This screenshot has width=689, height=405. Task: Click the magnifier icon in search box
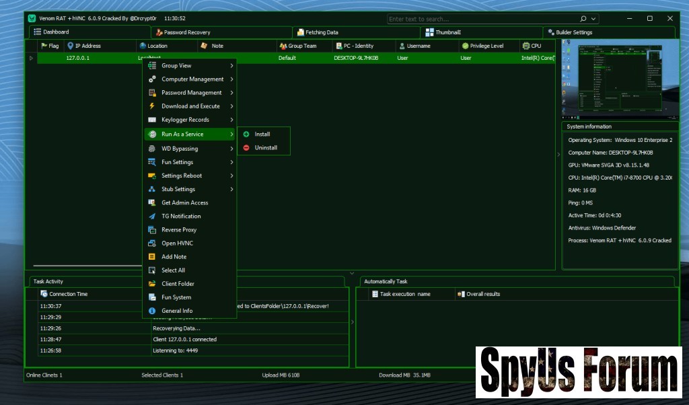coord(583,19)
